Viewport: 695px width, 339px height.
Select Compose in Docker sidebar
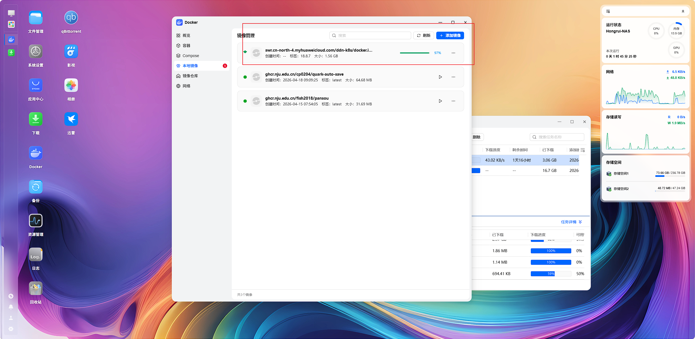[191, 56]
